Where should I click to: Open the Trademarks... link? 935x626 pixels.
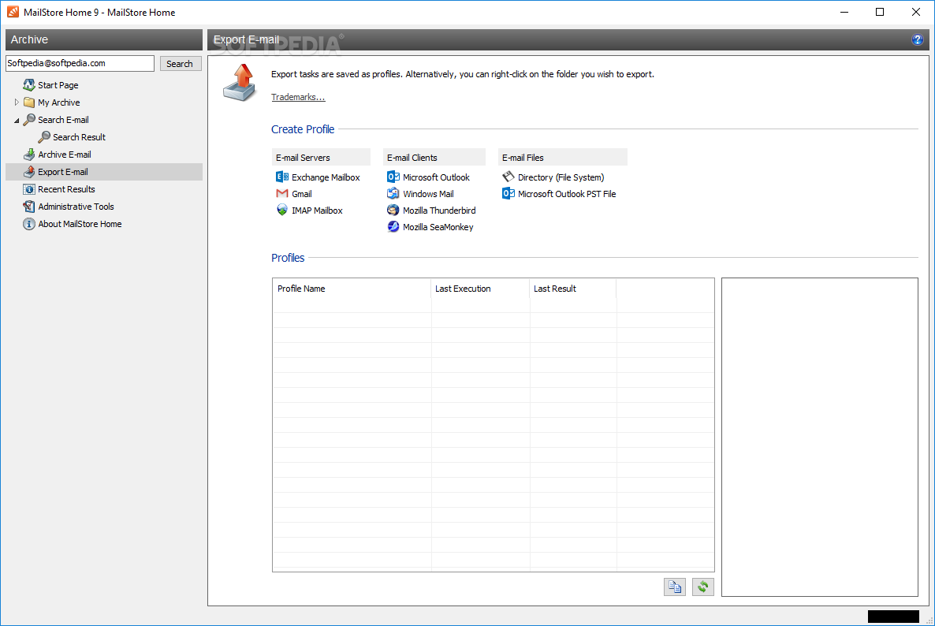298,97
